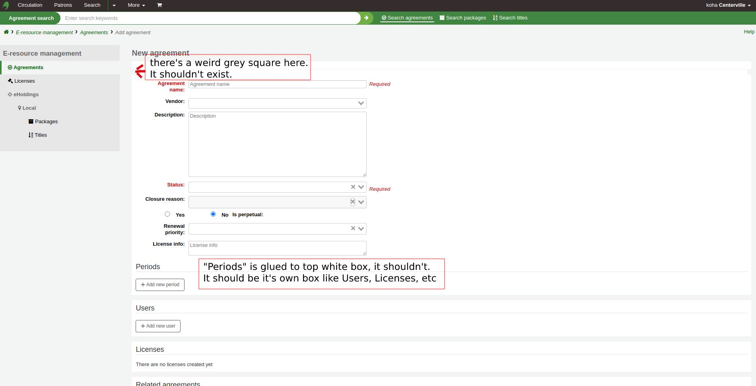The image size is (756, 386).
Task: Click the home icon in breadcrumb
Action: (6, 32)
